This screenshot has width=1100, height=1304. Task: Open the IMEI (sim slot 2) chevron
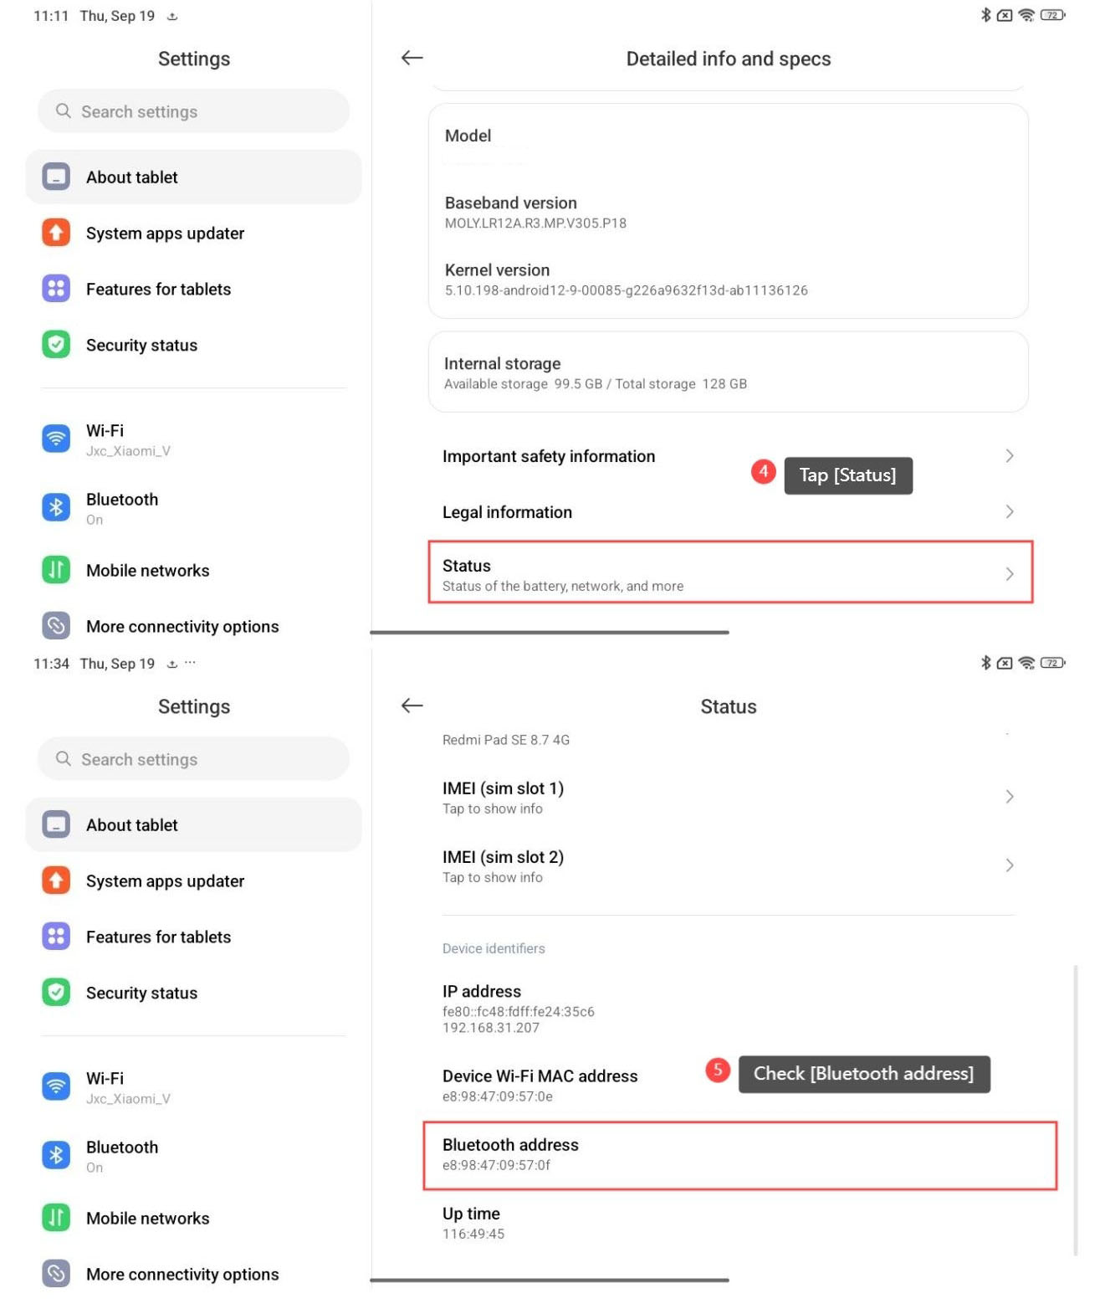click(1010, 865)
